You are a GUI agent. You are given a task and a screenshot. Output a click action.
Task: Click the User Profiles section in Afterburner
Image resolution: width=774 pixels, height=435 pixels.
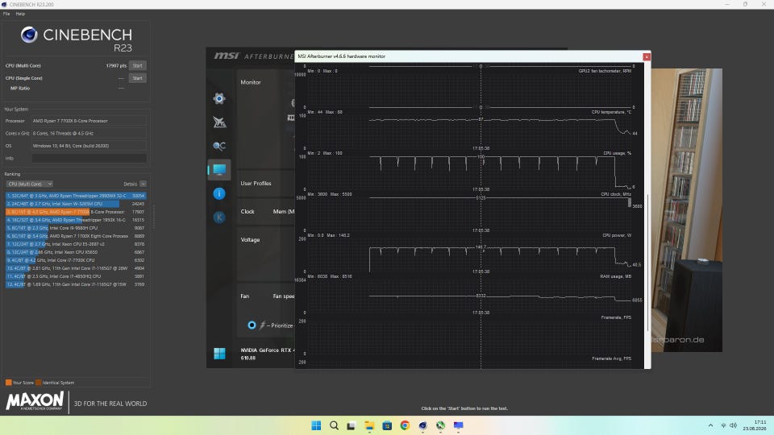pos(256,184)
